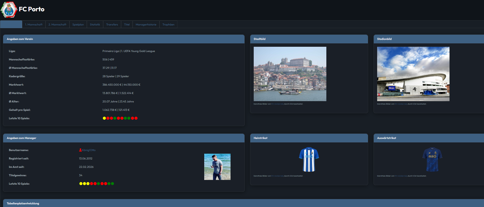The width and height of the screenshot is (484, 207).
Task: Click first yellow dot in club's Letzte 10 Spiele
Action: coord(104,118)
